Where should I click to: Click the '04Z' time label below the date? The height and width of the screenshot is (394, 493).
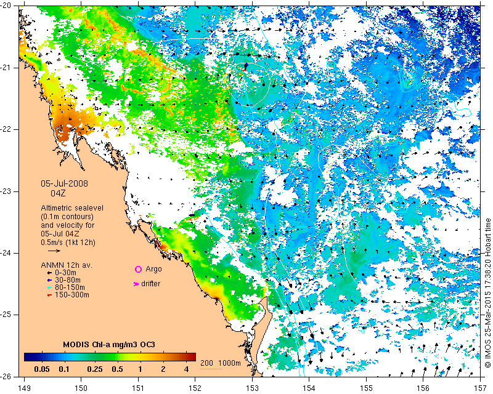pyautogui.click(x=58, y=193)
